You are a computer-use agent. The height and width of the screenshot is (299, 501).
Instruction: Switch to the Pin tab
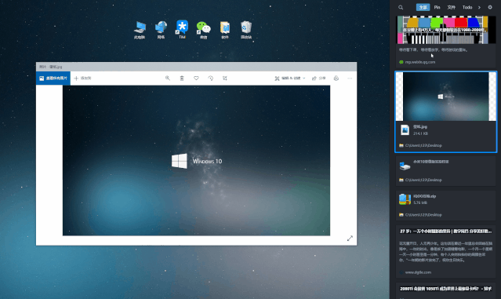point(437,7)
